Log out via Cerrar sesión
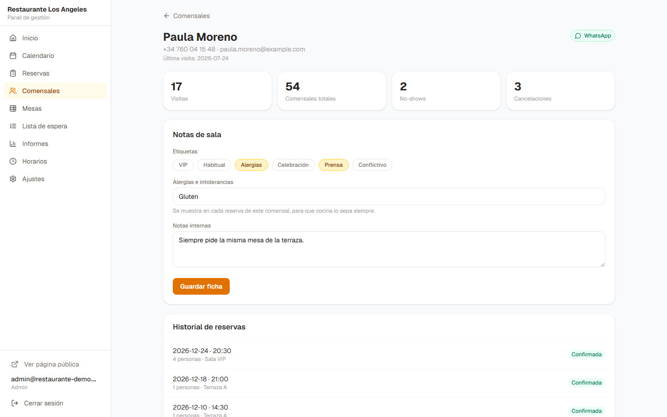Viewport: 667px width, 417px height. (55, 403)
